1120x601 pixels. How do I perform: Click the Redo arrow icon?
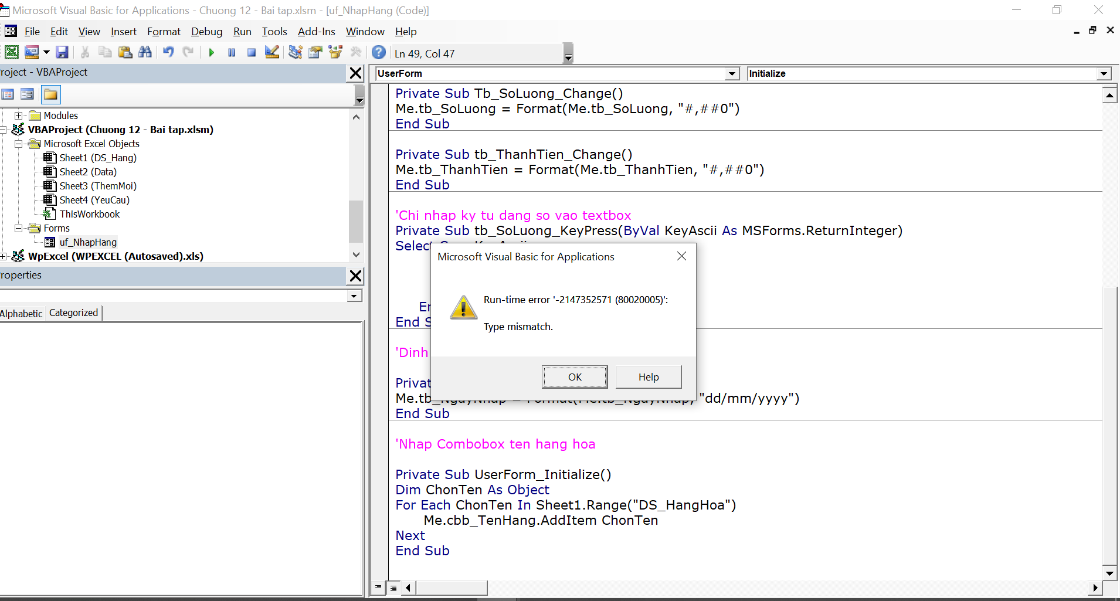188,52
